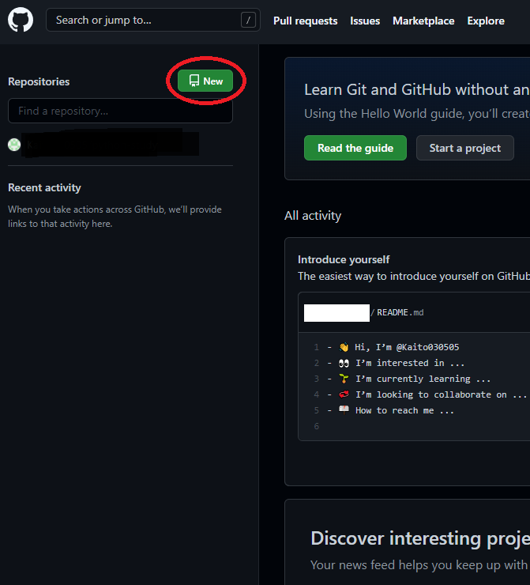530x585 pixels.
Task: Go to Marketplace in top navigation
Action: (x=423, y=21)
